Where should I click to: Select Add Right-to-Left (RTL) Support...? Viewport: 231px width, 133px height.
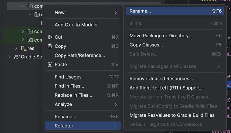point(175,88)
